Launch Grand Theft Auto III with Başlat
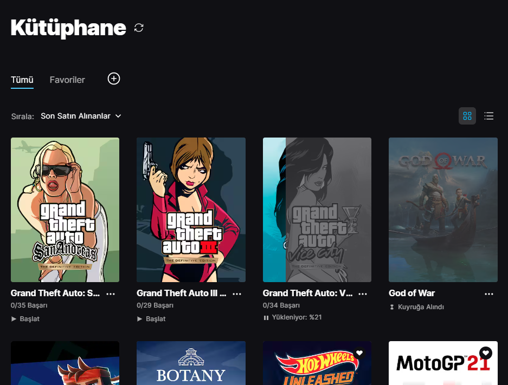The width and height of the screenshot is (508, 385). point(151,319)
